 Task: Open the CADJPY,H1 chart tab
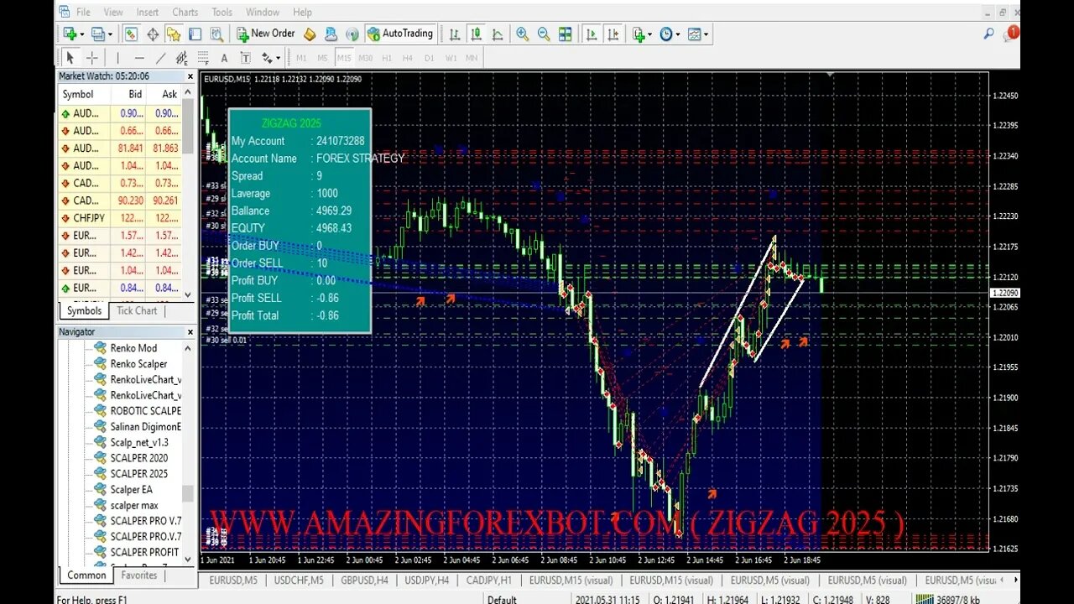click(488, 580)
